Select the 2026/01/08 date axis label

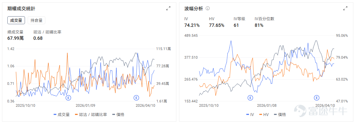[267, 105]
